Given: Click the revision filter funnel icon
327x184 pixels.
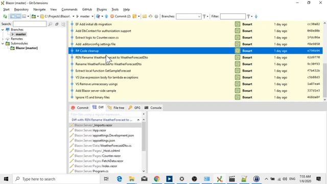Looking at the screenshot, I should coord(248,16).
